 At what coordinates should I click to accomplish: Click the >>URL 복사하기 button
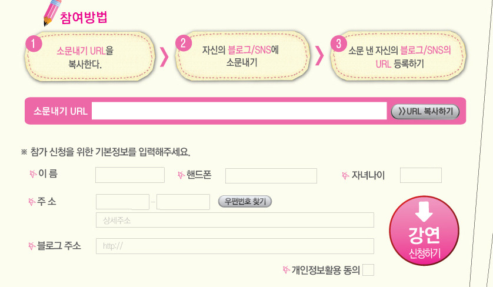click(x=425, y=112)
